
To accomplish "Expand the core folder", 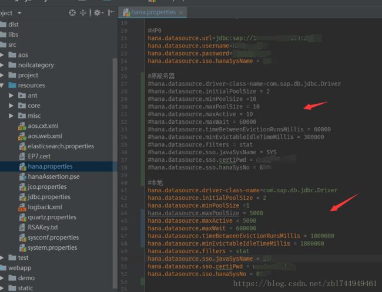I will [x=11, y=106].
